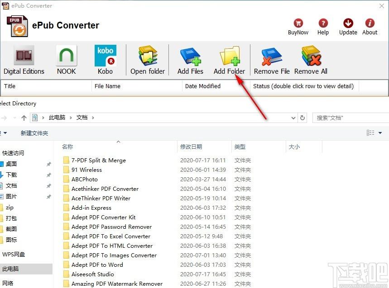
Task: Expand the address bar path dropdown
Action: 293,118
